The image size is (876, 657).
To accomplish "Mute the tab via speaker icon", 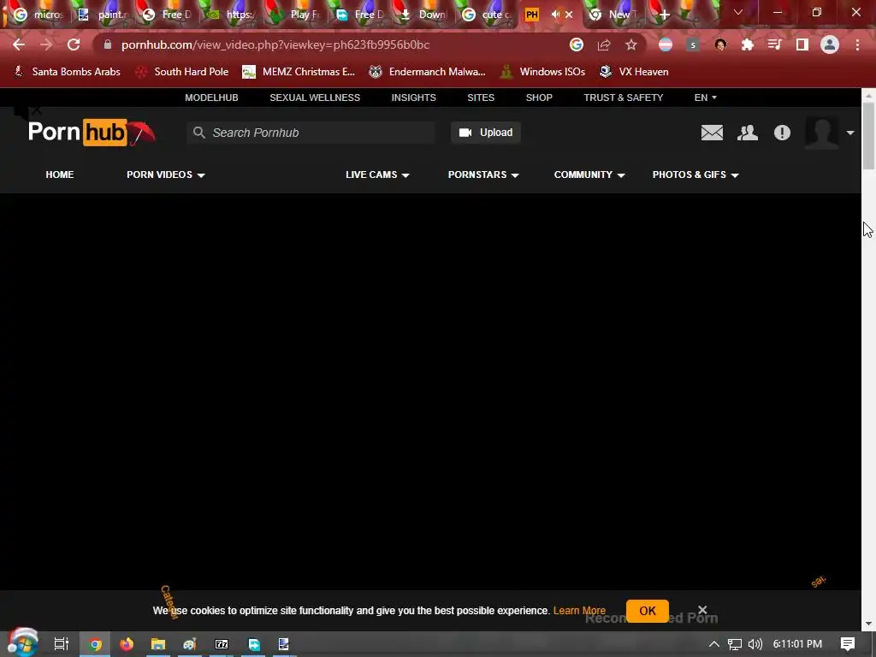I will pyautogui.click(x=554, y=15).
